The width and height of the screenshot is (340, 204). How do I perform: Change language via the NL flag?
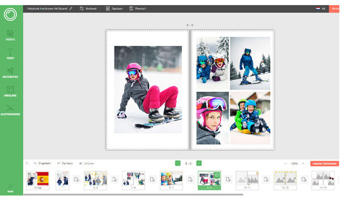[x=321, y=8]
